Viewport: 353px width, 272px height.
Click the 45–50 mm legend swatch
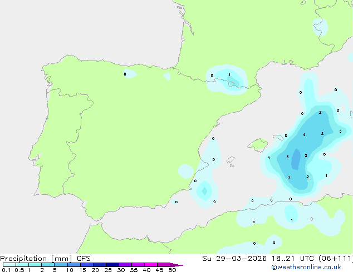[x=164, y=265]
